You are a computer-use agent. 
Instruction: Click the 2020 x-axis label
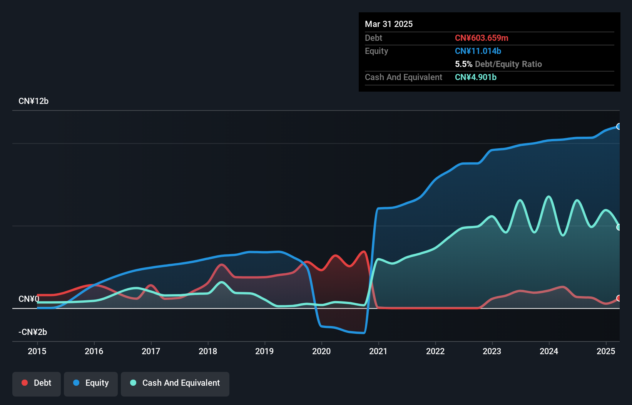point(321,351)
